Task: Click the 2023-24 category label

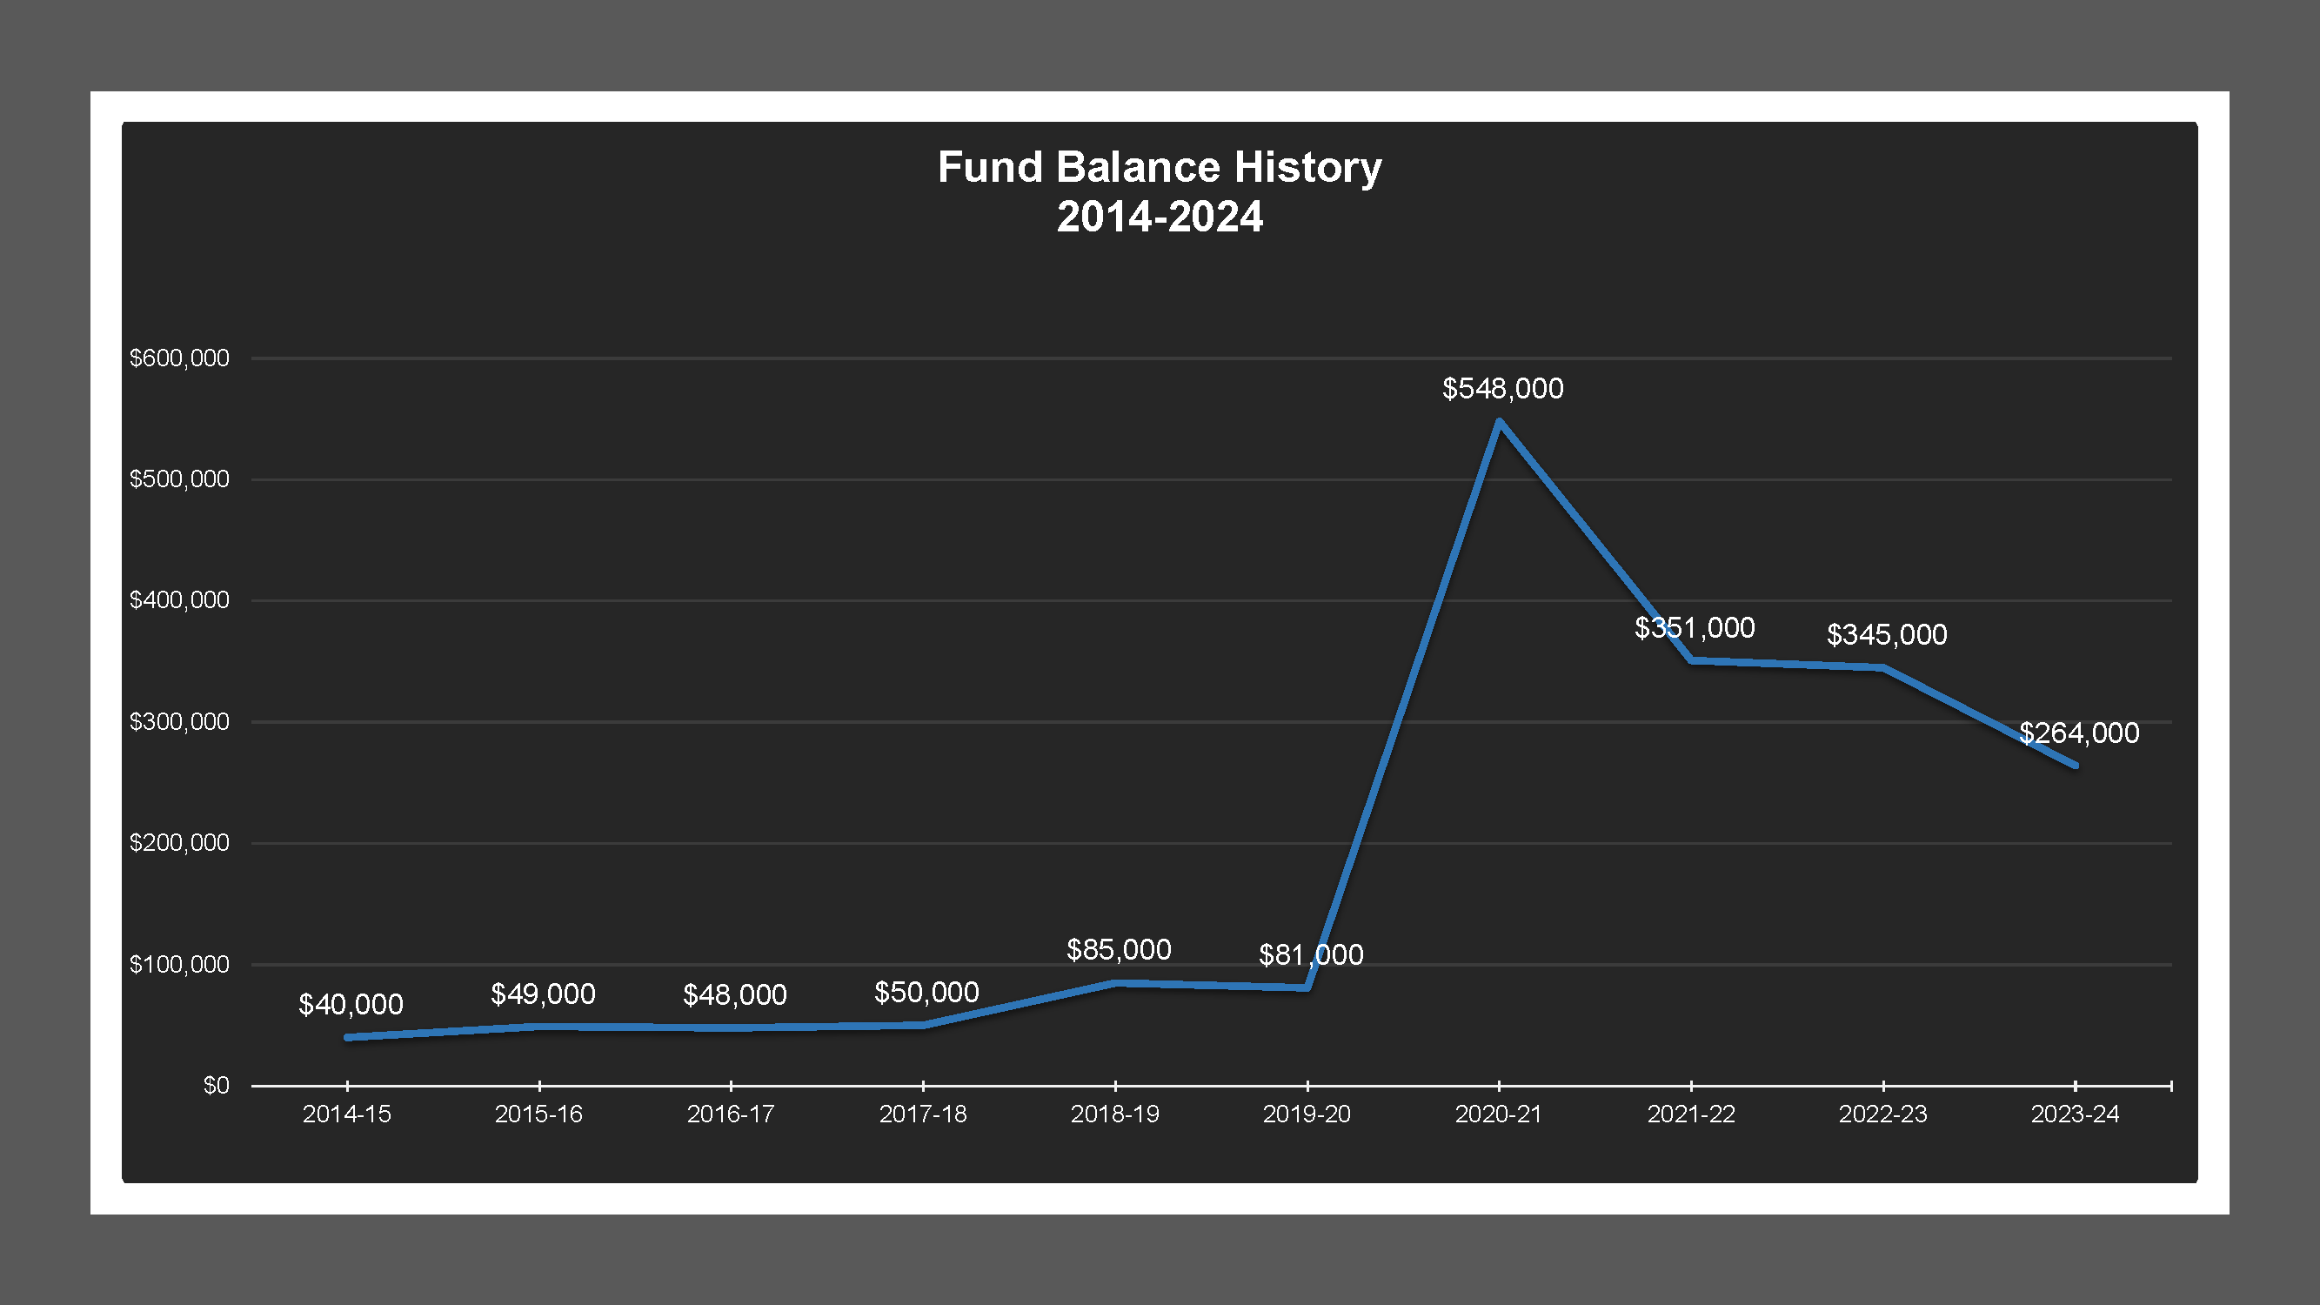Action: click(2075, 1114)
